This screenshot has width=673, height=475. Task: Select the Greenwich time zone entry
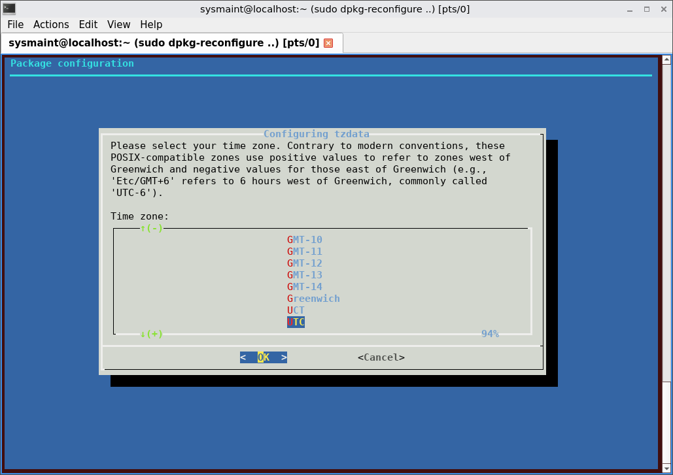click(x=313, y=299)
